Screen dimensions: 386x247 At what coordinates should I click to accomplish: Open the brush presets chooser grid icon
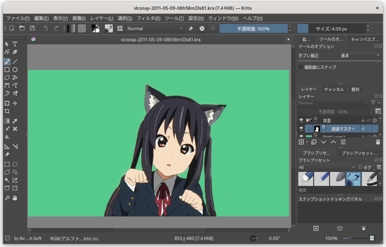[x=120, y=28]
